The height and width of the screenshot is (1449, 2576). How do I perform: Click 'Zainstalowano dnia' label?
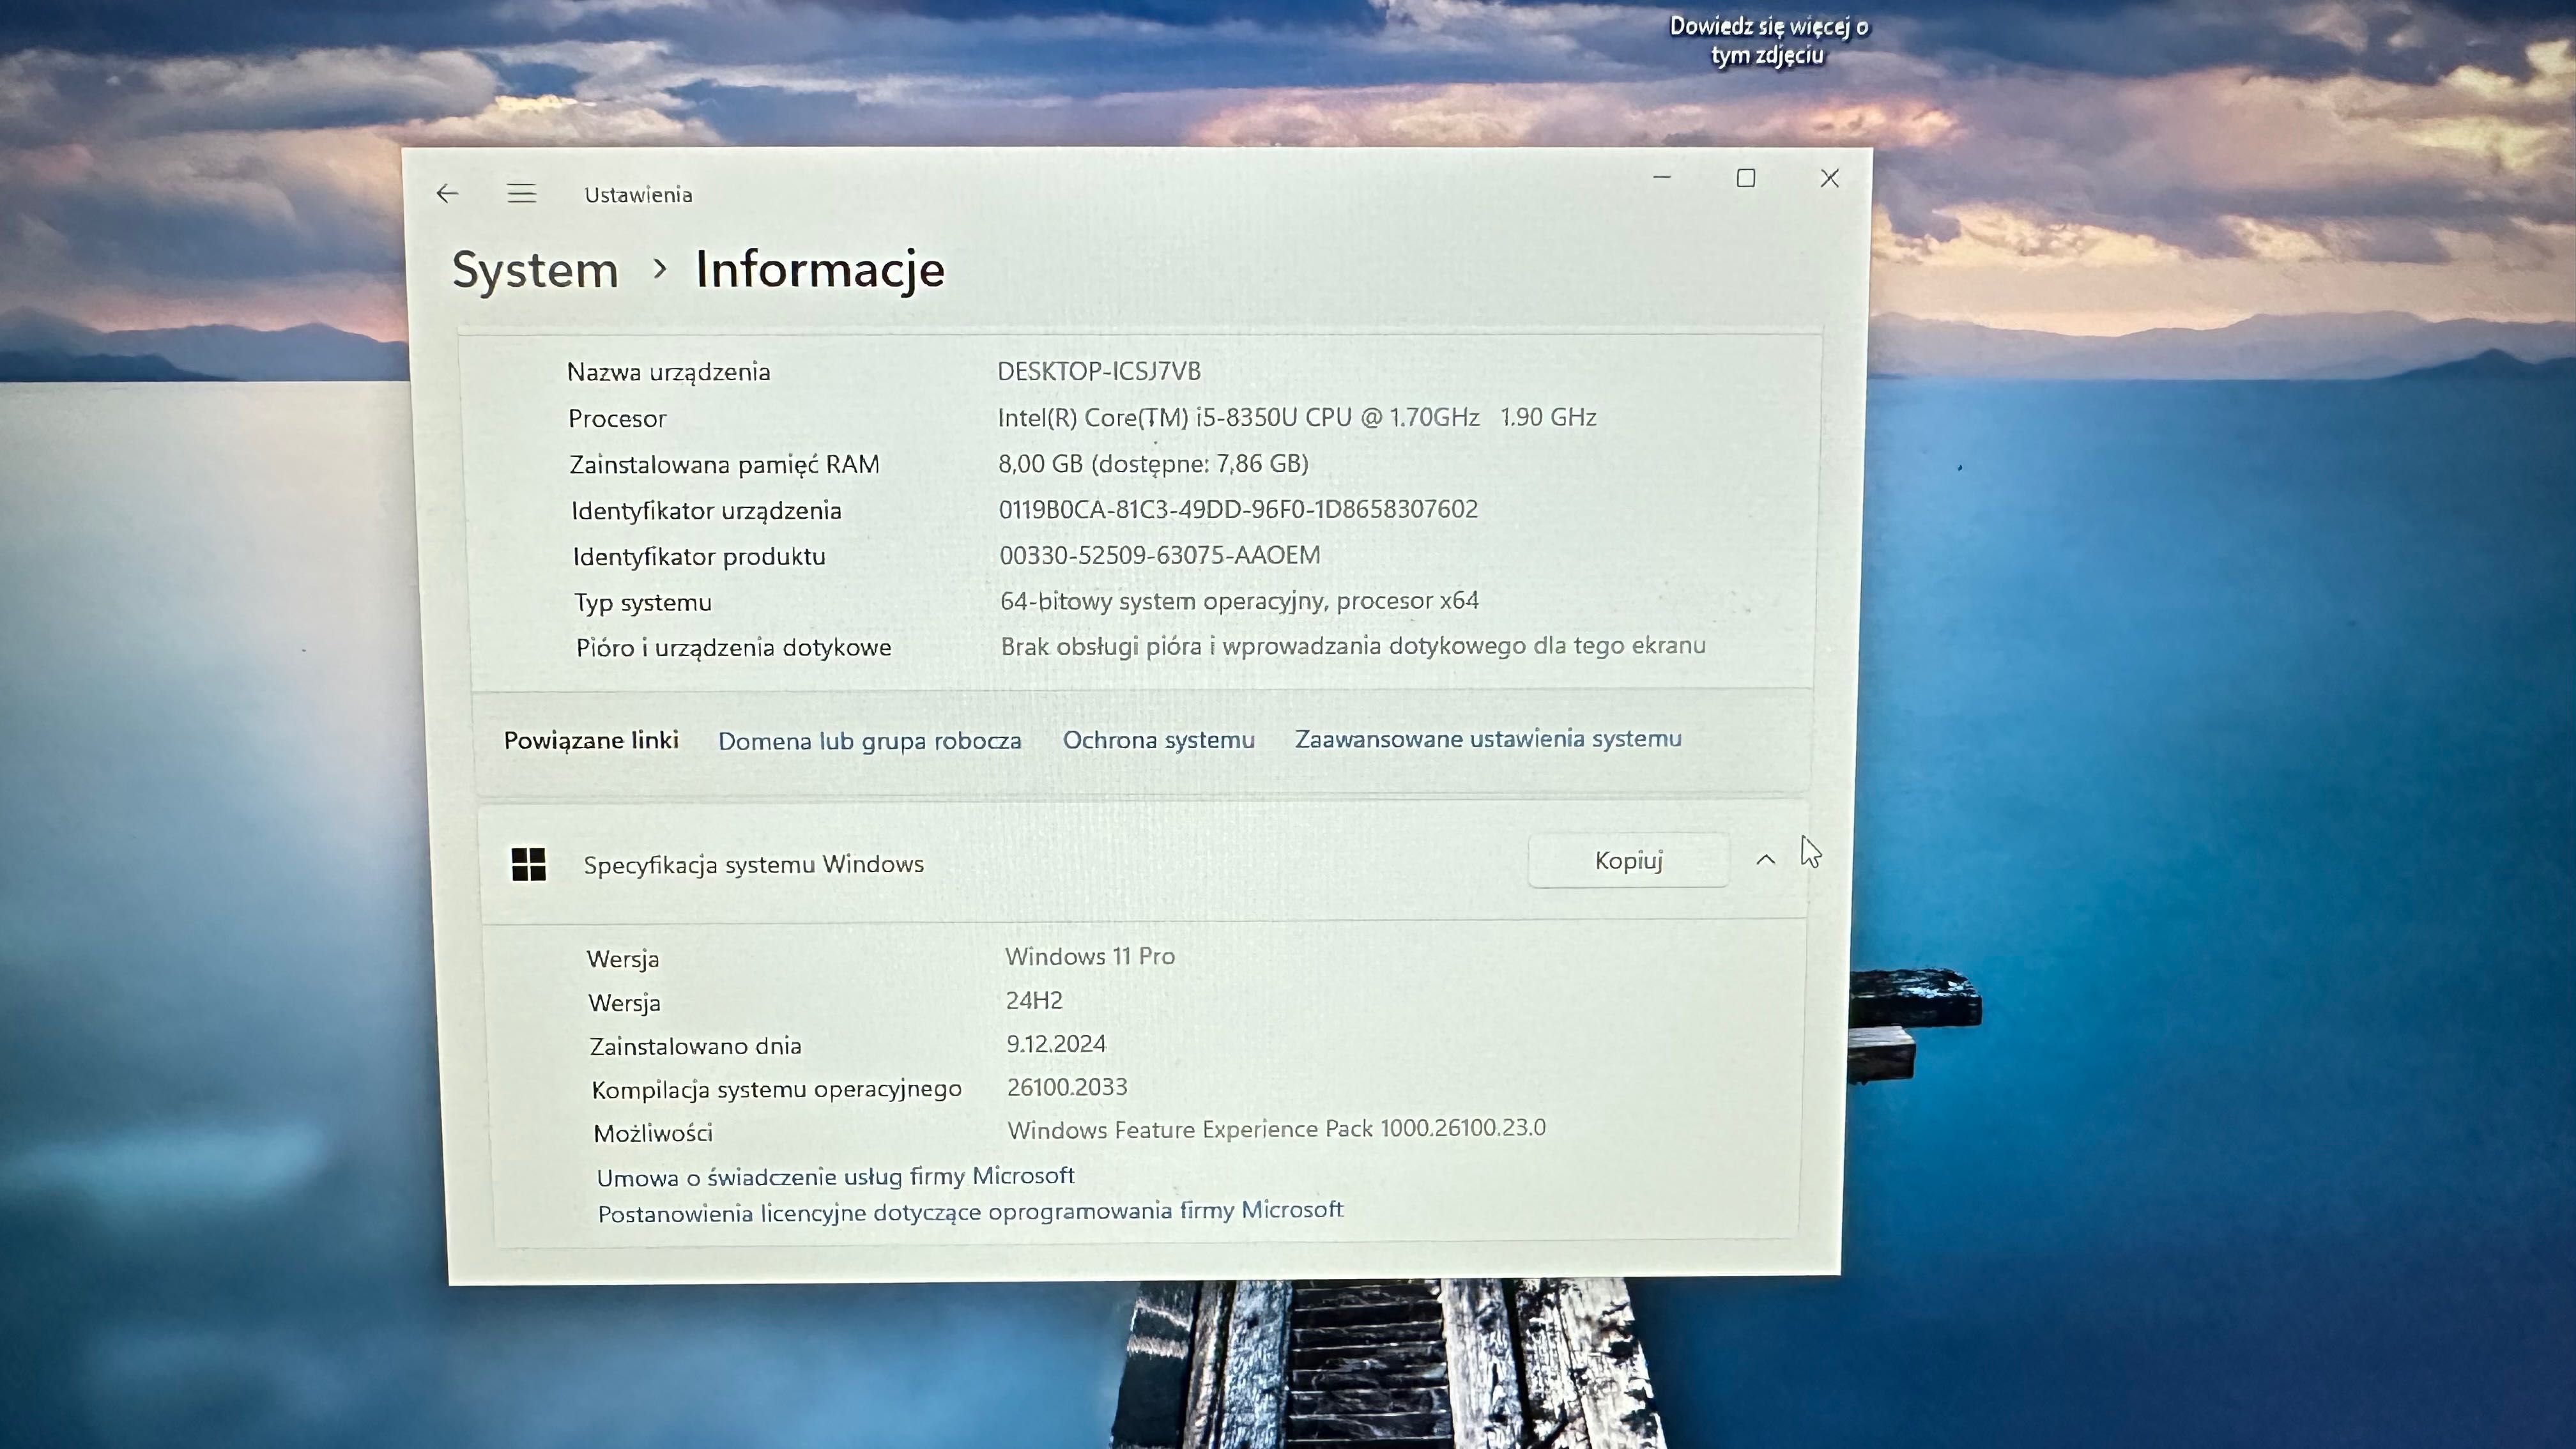[x=695, y=1046]
